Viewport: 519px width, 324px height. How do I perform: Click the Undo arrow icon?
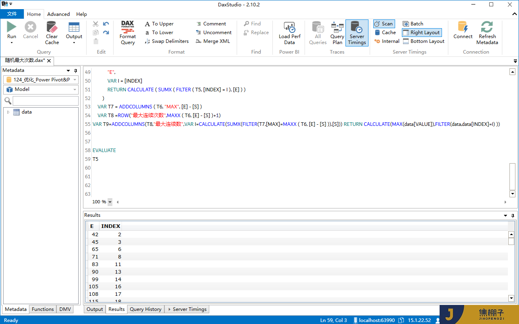(x=106, y=24)
